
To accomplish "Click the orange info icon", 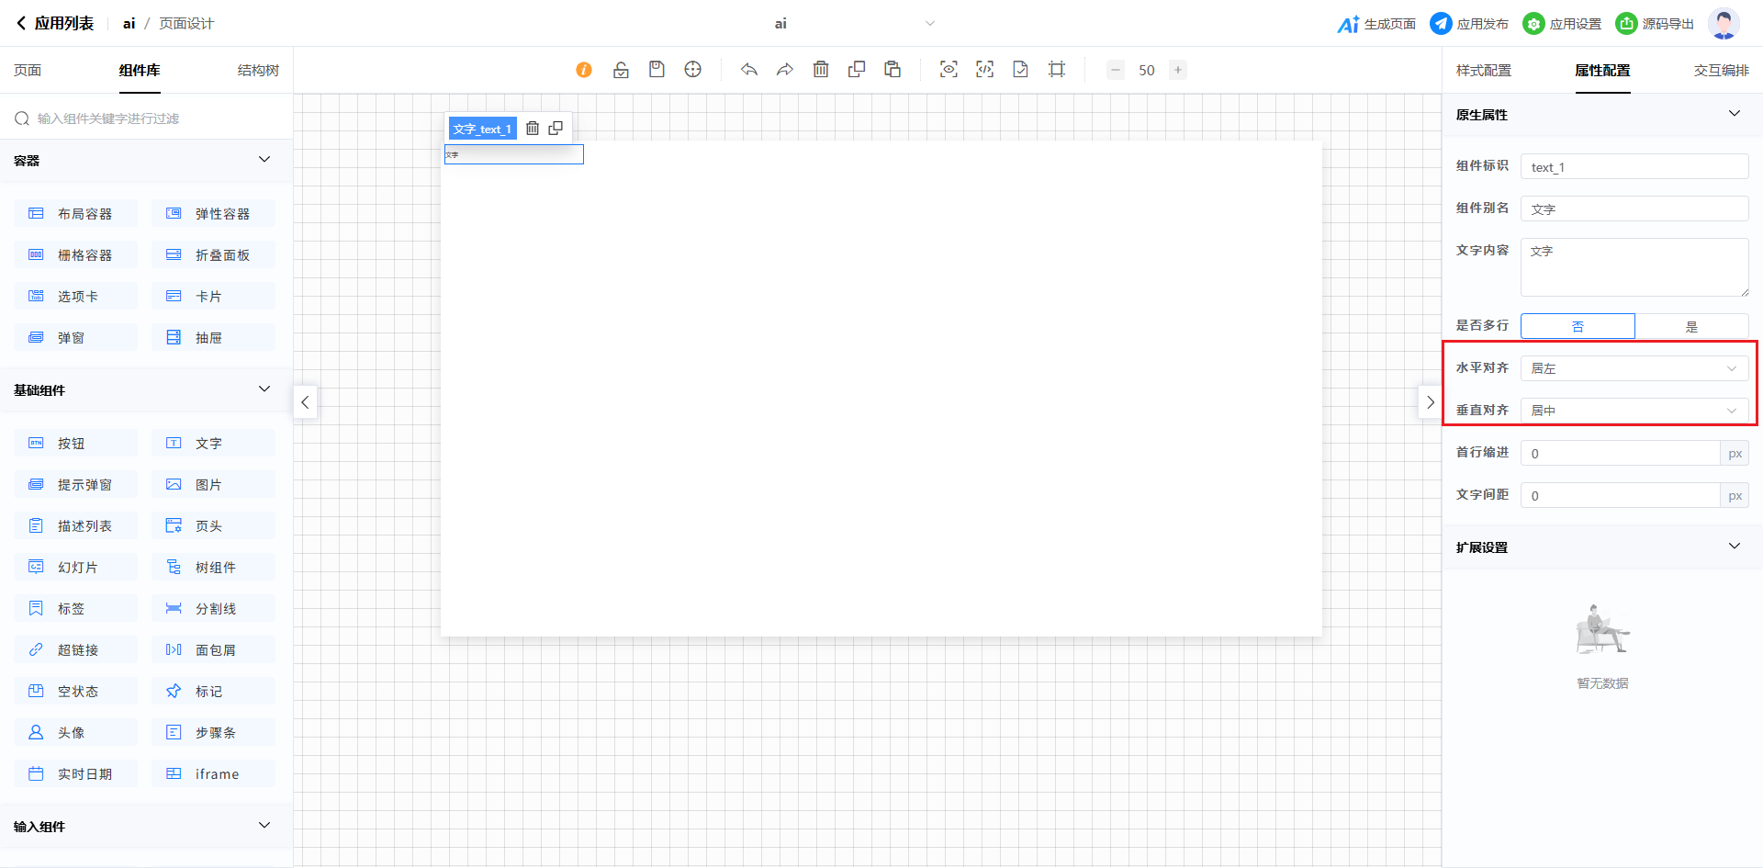I will [x=584, y=70].
